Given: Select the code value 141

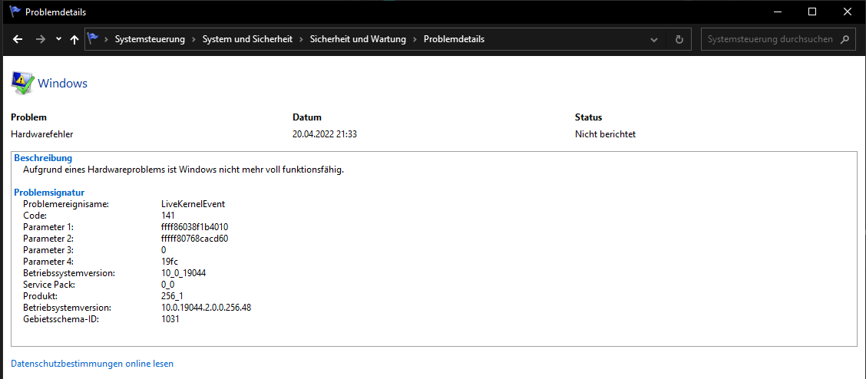Looking at the screenshot, I should click(168, 216).
